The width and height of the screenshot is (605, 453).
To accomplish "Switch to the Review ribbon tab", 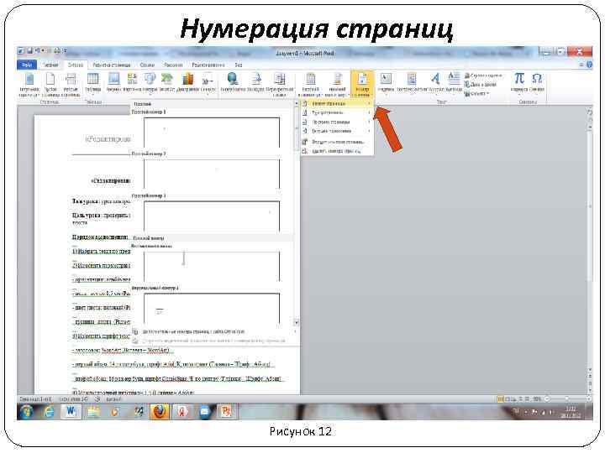I will pyautogui.click(x=208, y=65).
